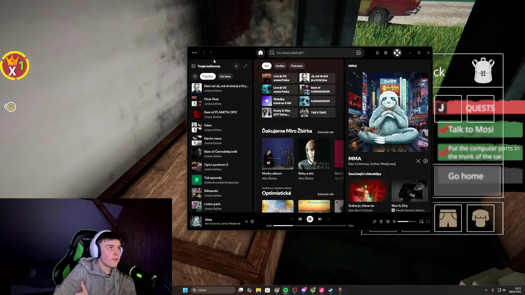Skip to the next track

(x=320, y=219)
